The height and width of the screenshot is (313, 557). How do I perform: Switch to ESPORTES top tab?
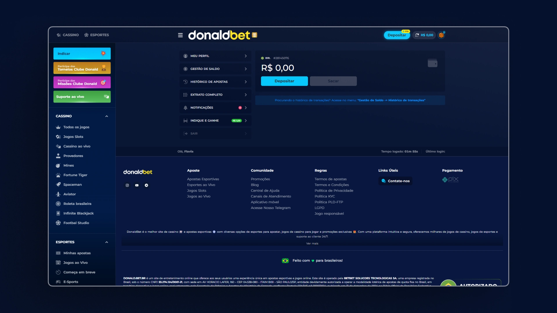click(x=97, y=35)
